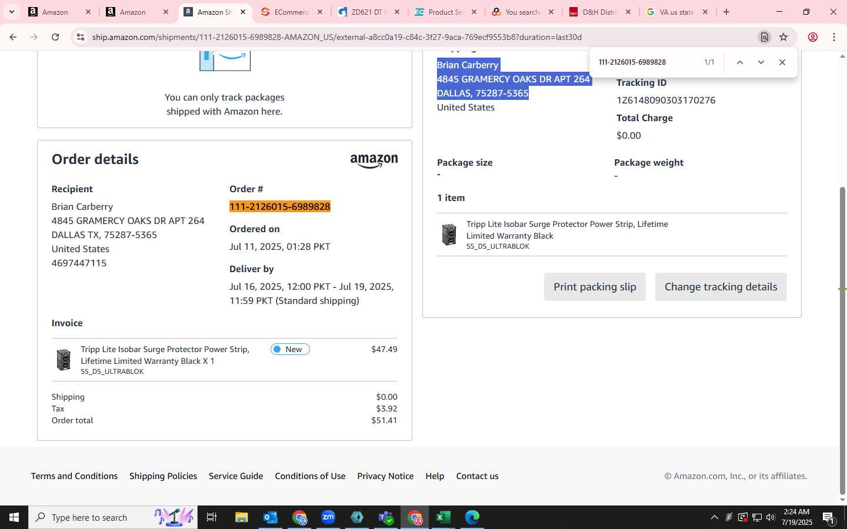Open the notification center icon
The image size is (847, 529).
(829, 518)
